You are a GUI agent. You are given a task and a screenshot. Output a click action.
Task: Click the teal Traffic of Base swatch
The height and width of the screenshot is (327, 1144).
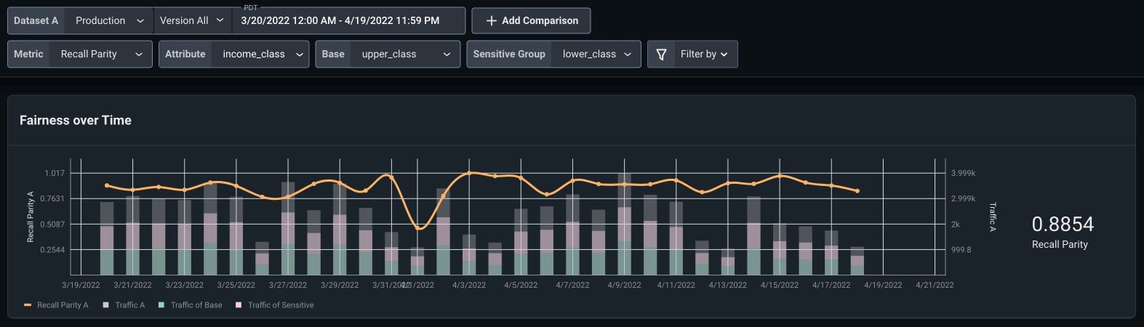coord(161,305)
